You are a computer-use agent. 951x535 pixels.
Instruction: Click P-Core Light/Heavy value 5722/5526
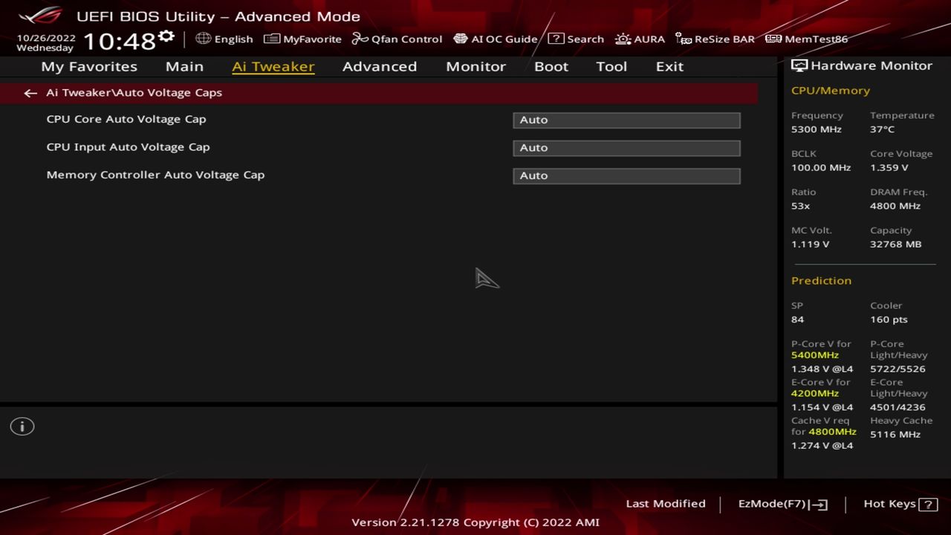[898, 369]
